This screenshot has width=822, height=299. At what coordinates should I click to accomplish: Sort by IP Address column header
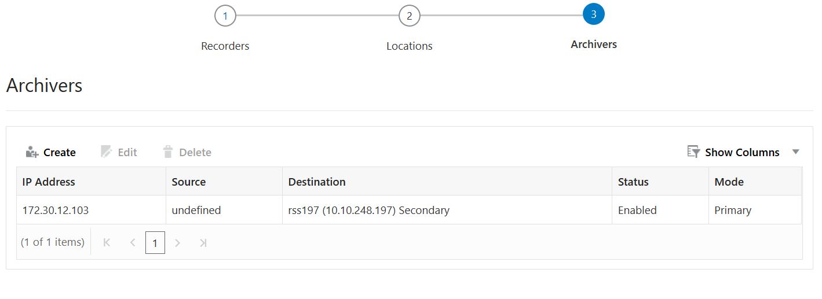(49, 182)
